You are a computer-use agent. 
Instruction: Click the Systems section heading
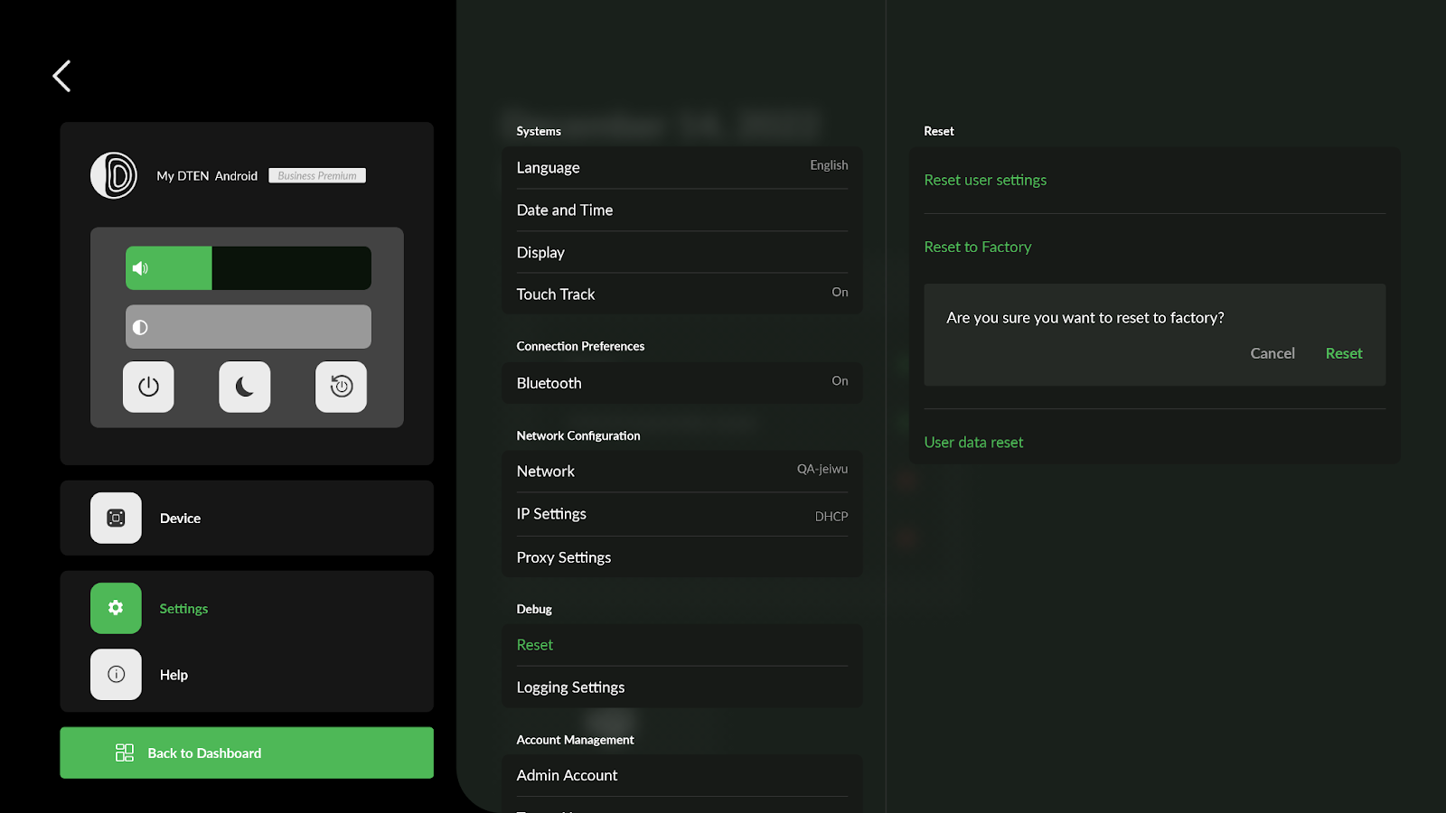tap(539, 131)
